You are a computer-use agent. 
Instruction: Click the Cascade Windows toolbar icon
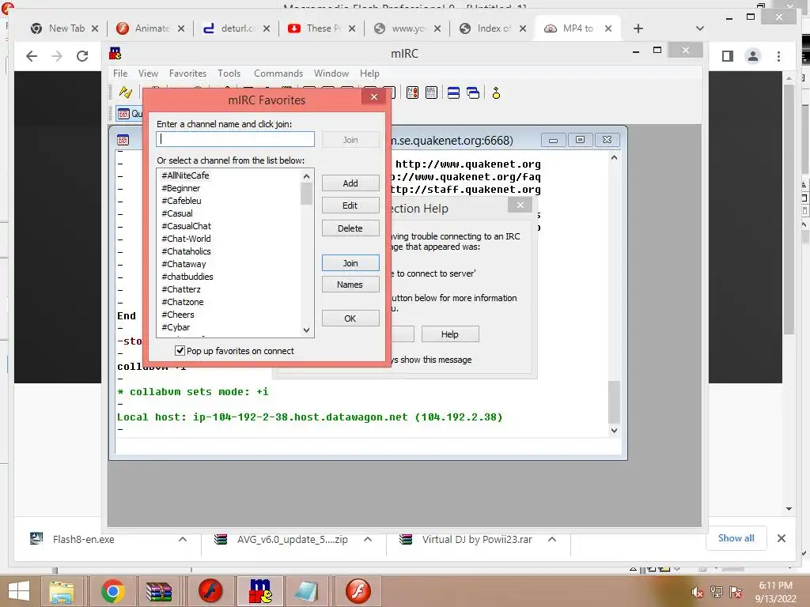473,93
